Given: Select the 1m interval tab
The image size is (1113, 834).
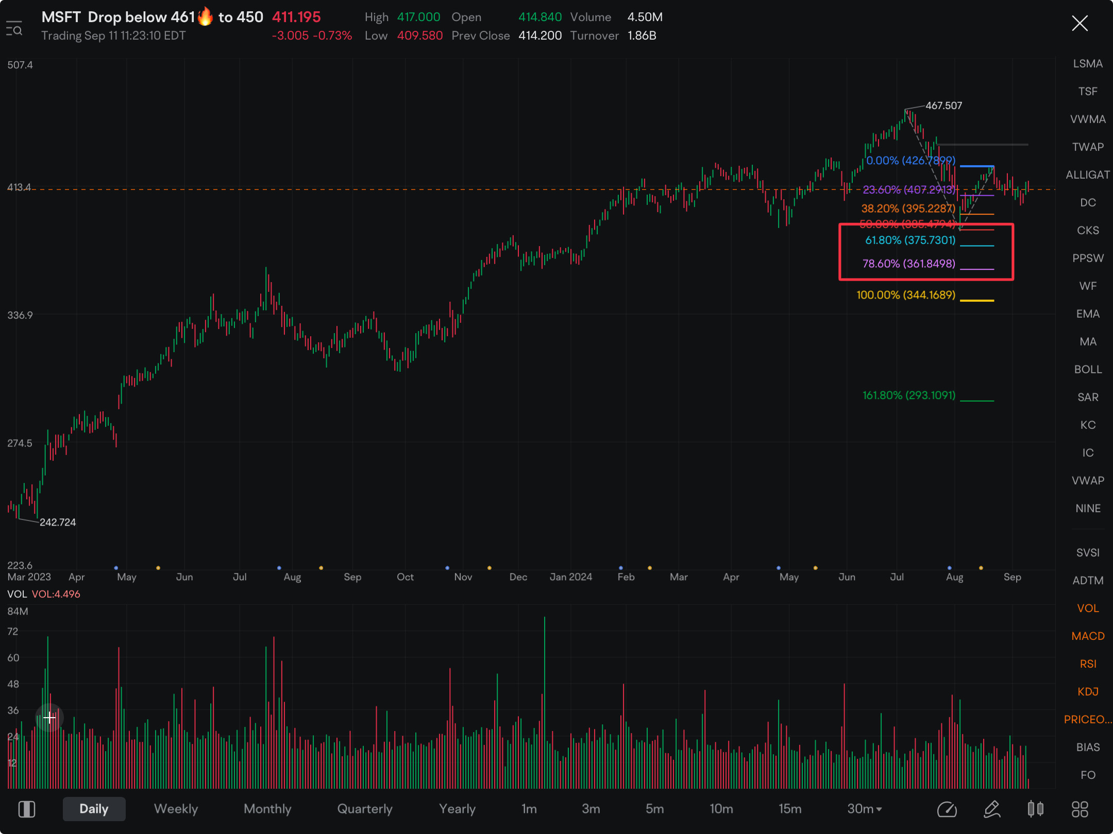Looking at the screenshot, I should 529,809.
